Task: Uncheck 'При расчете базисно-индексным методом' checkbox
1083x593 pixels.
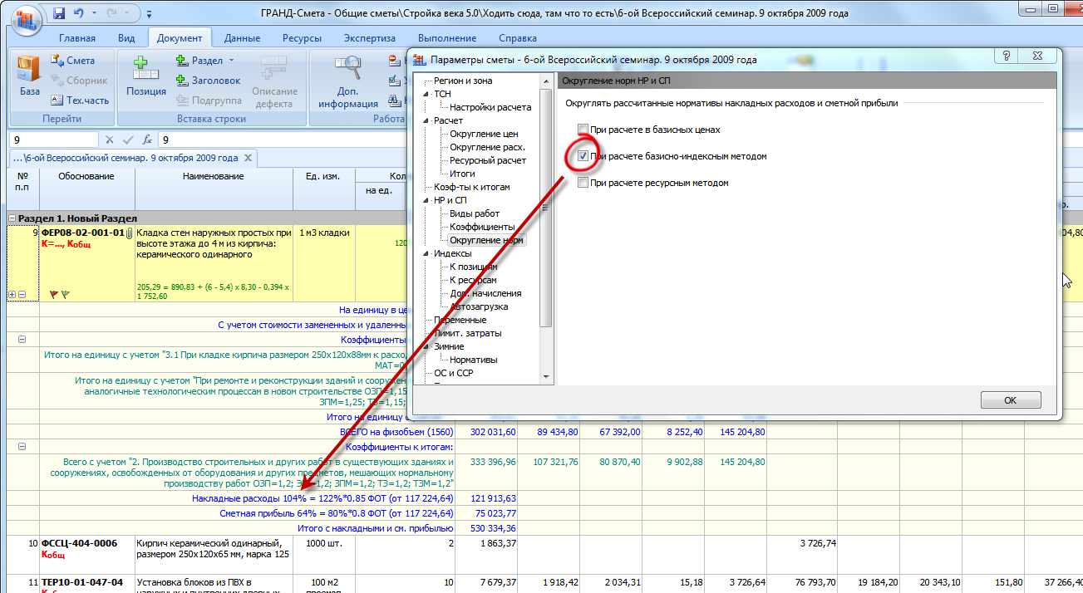Action: point(583,156)
